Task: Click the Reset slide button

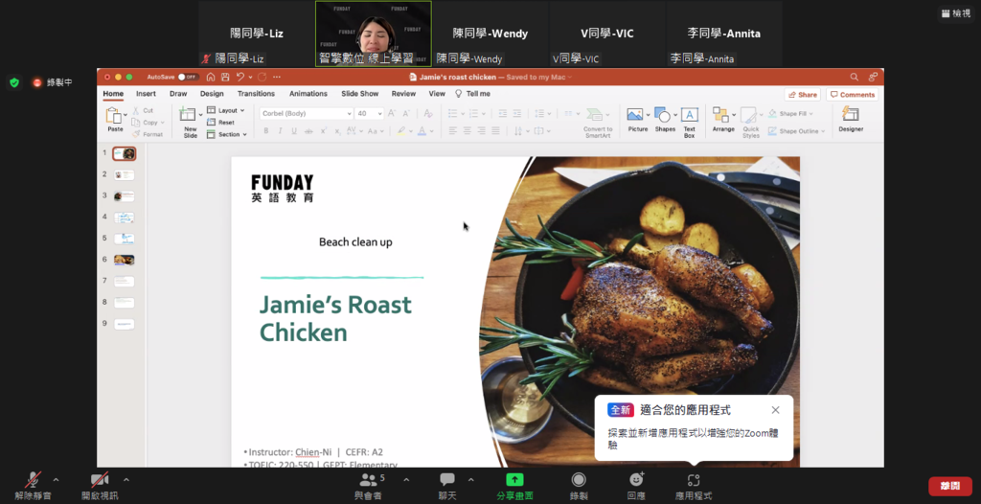Action: pyautogui.click(x=221, y=122)
